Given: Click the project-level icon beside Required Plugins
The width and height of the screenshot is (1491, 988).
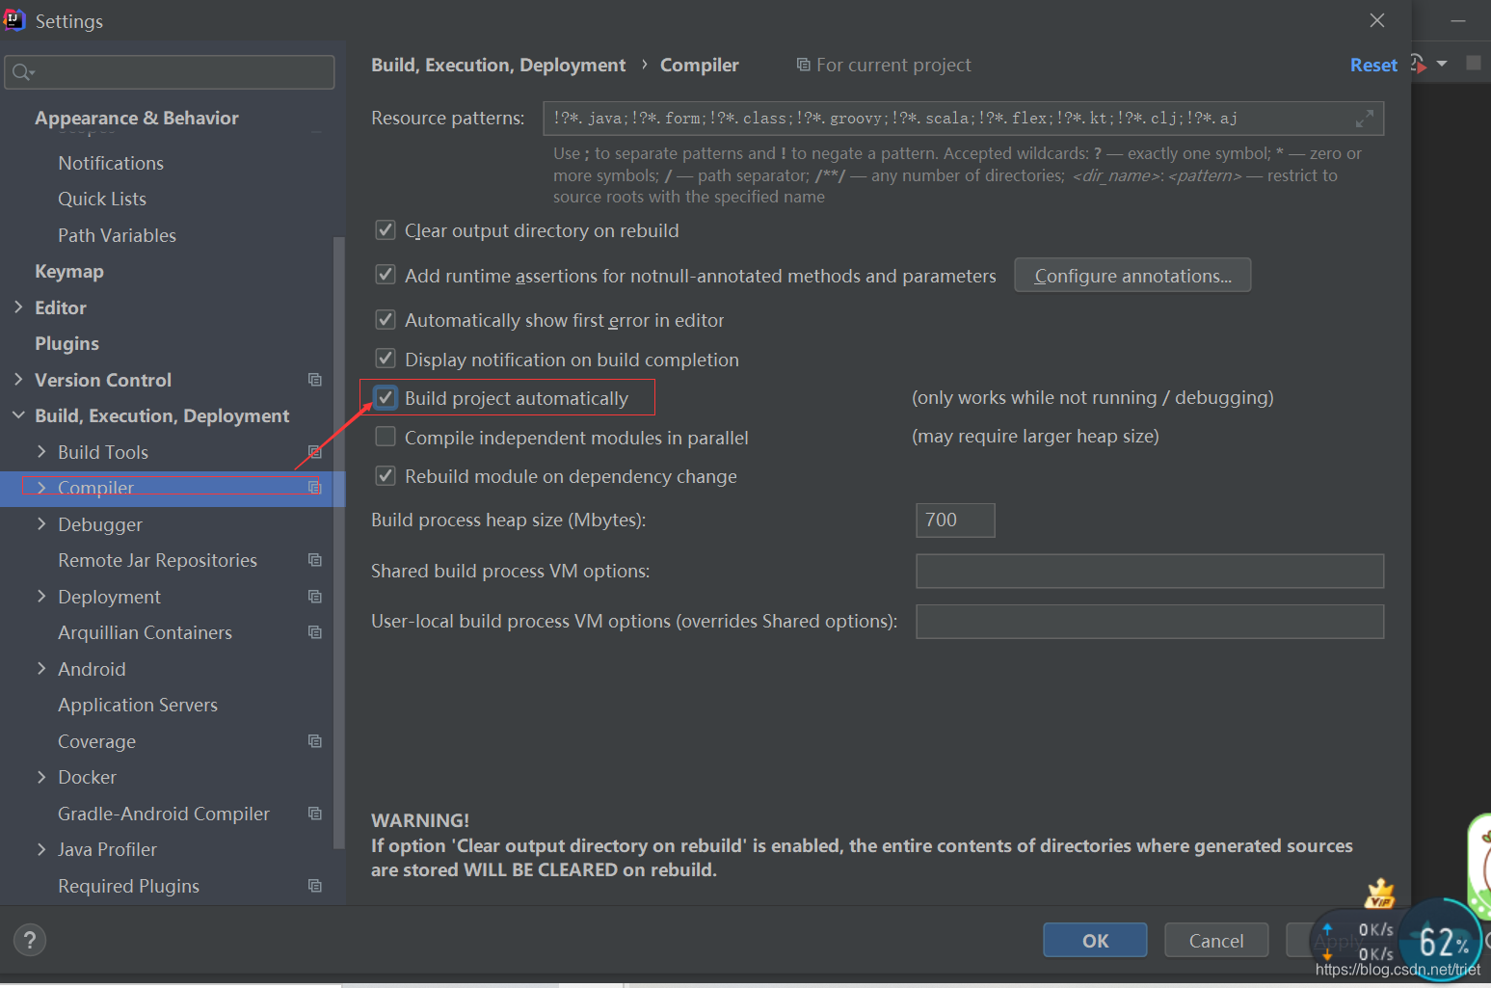Looking at the screenshot, I should [315, 886].
